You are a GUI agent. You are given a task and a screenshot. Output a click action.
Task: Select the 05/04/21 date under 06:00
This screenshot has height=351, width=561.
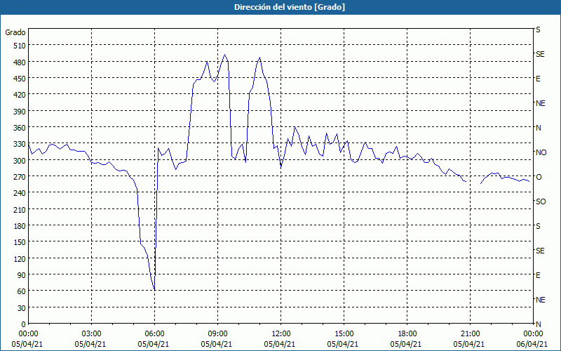coord(154,344)
